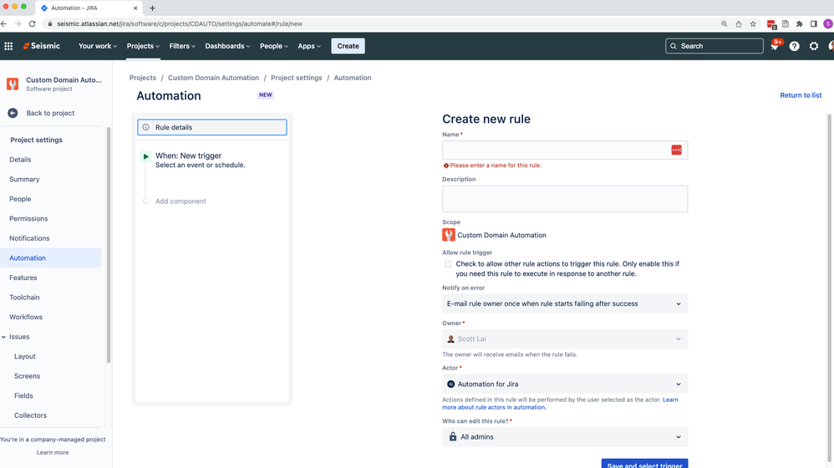Open the browser extensions puzzle icon
Screen dimensions: 834x468
799,24
